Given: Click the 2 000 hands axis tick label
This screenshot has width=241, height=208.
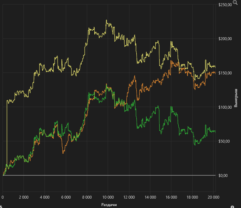Looking at the screenshot, I should point(23,198).
